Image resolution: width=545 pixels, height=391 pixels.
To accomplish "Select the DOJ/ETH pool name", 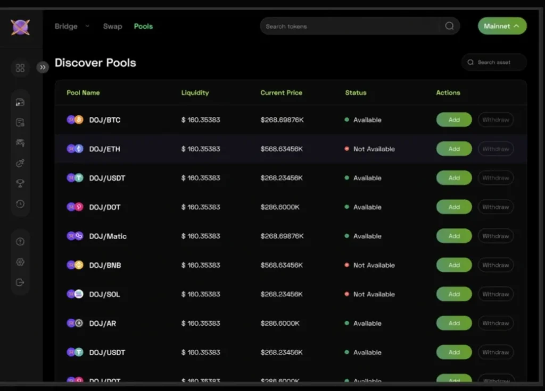I will (x=105, y=149).
